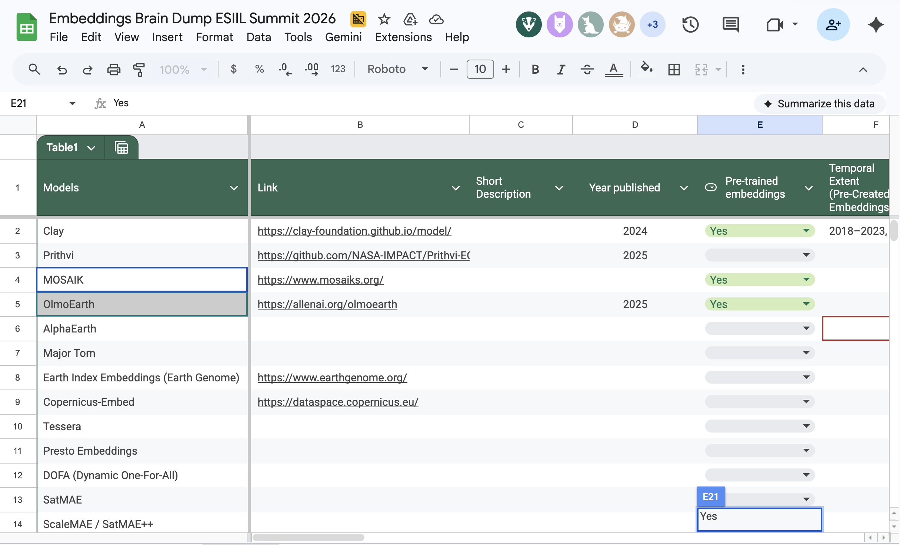Click the add shortcut to Drive icon
This screenshot has width=900, height=545.
click(x=410, y=19)
